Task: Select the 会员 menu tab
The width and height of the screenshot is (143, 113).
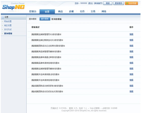Action: coord(82,11)
